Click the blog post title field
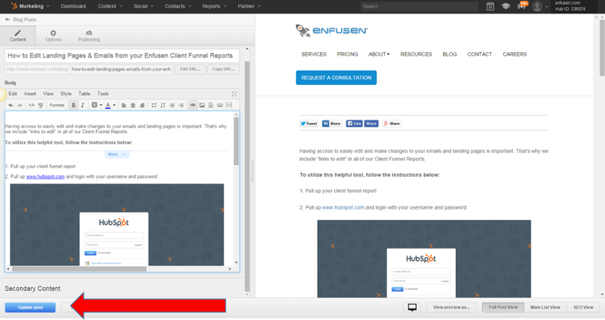The height and width of the screenshot is (320, 605). coord(122,55)
